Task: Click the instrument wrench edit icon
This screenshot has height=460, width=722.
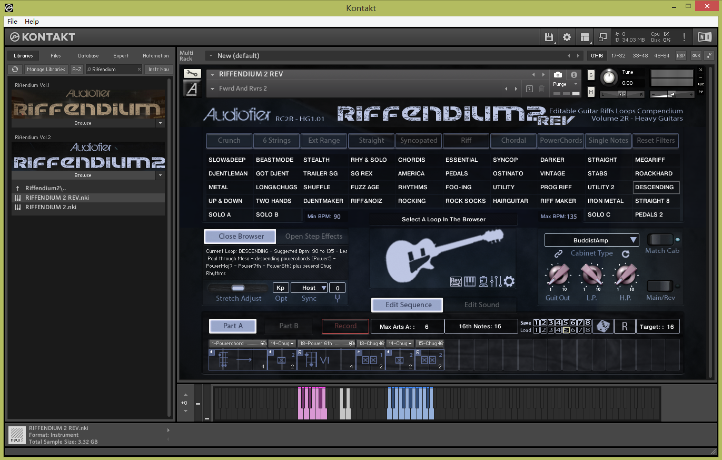Action: point(192,74)
